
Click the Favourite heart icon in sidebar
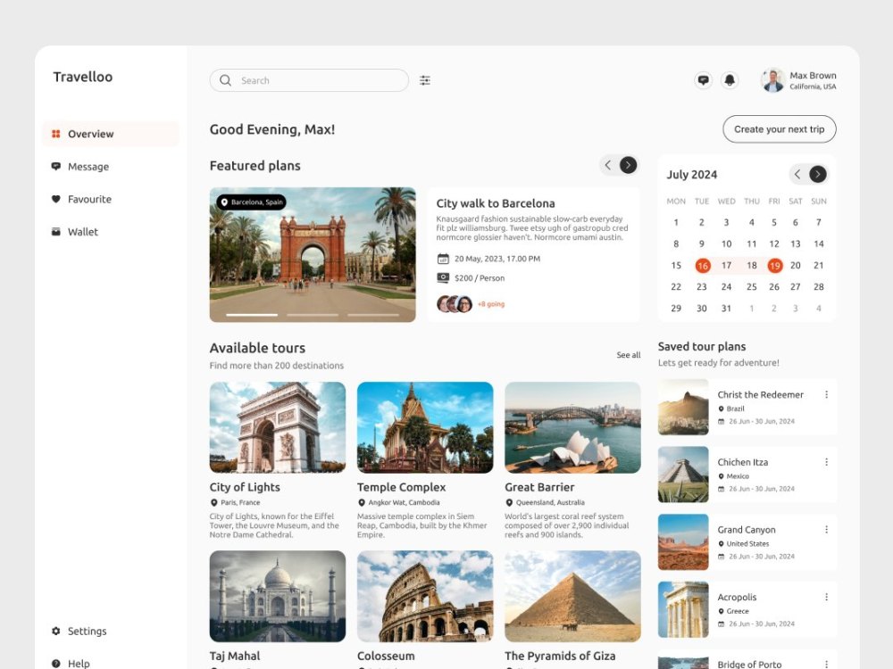pos(55,199)
